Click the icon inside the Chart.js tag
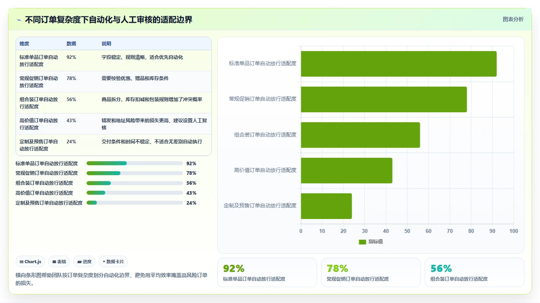This screenshot has height=303, width=540. coord(22,262)
